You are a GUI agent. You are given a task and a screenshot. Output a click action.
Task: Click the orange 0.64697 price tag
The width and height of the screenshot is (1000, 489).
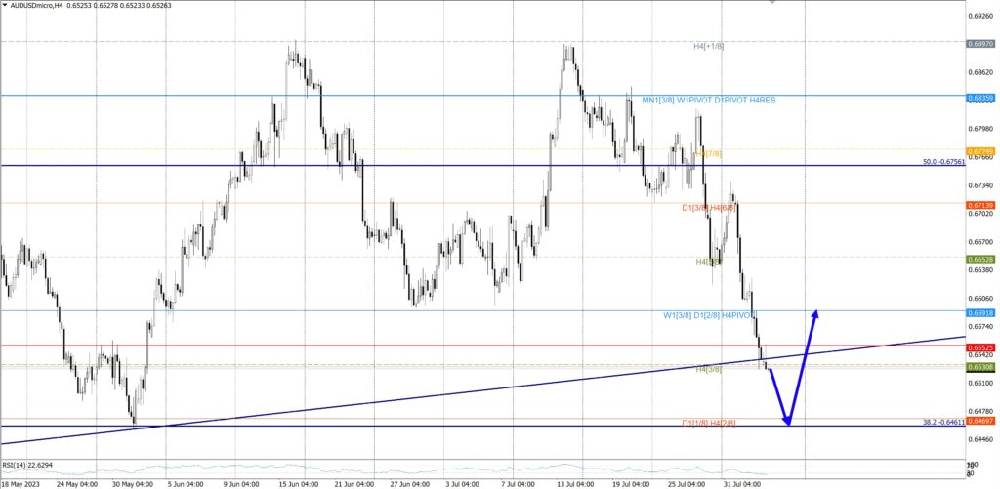click(x=980, y=421)
